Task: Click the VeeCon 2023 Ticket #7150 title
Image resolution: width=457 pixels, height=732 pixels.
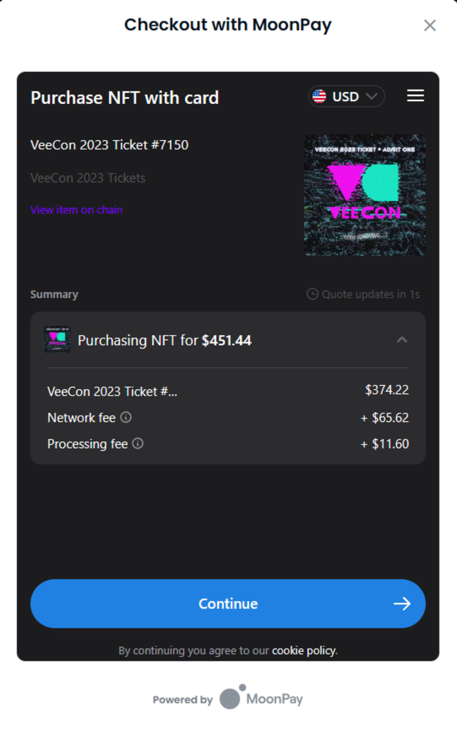Action: tap(109, 145)
